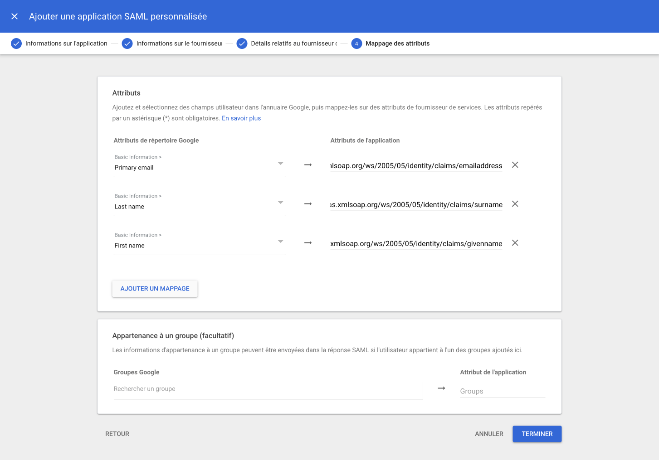Open the En savoir plus link
Screen dimensions: 659x460
[x=241, y=118]
